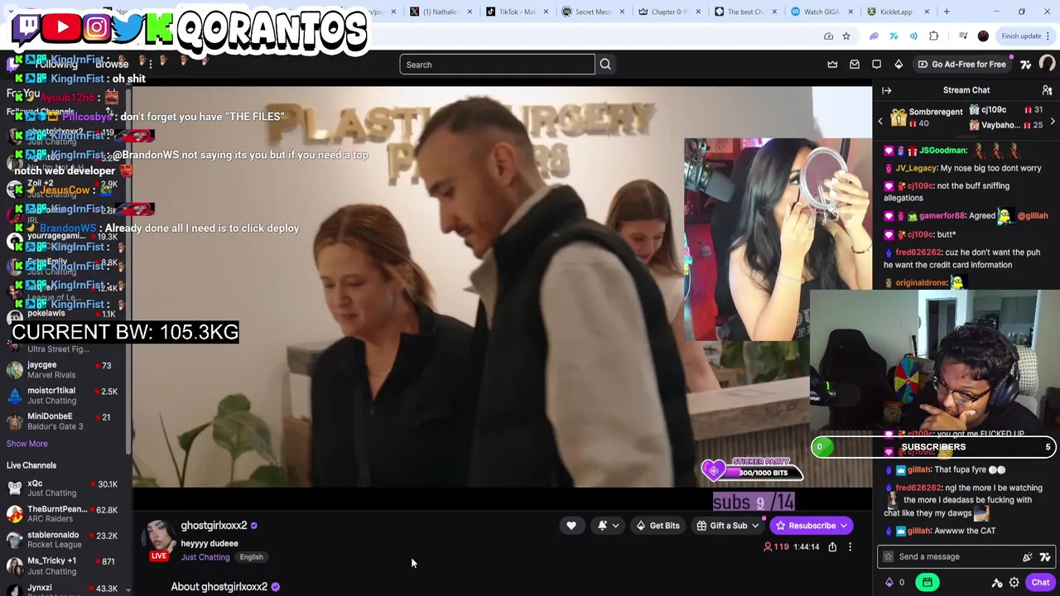The image size is (1060, 596).
Task: Expand the Resubscribe dropdown arrow
Action: pos(843,526)
